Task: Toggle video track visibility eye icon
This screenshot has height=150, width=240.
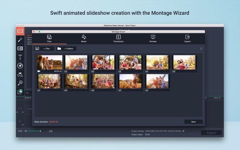Action: point(17,112)
